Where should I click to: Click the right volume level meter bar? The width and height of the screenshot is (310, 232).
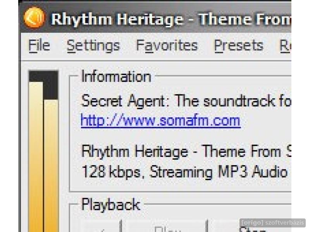click(51, 166)
